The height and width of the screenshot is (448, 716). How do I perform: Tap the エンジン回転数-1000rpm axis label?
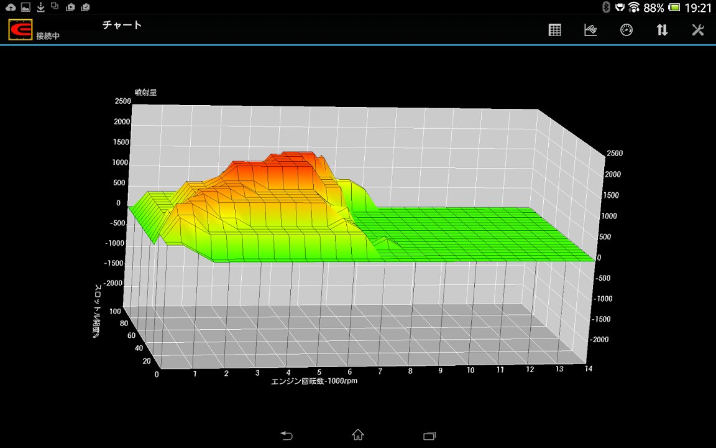(314, 381)
